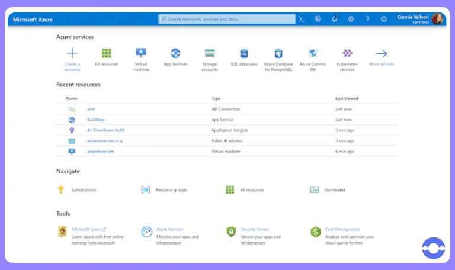Screen dimensions: 455x270
Task: Click the Create a resource plus icon
Action: coord(72,53)
